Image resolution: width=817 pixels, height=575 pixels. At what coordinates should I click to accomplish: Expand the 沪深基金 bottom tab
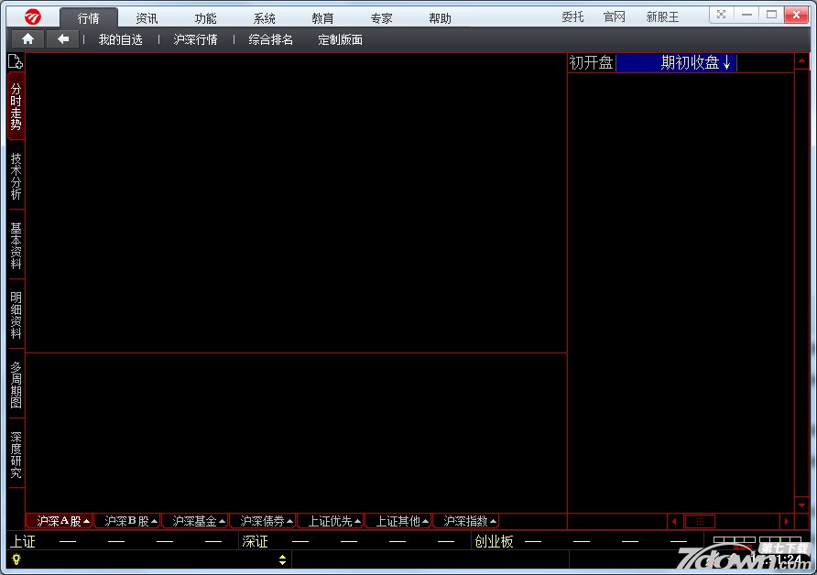point(195,521)
